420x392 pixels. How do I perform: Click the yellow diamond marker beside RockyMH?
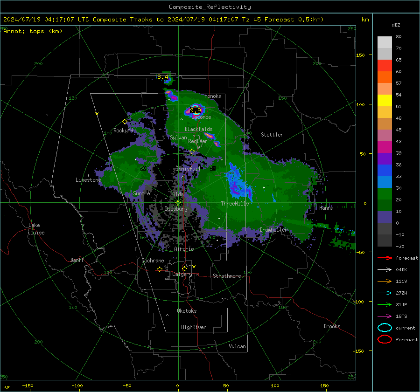coord(125,122)
